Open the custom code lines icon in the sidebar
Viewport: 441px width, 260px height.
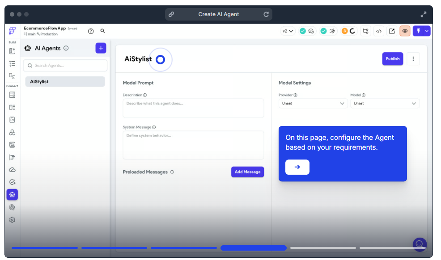[x=12, y=157]
